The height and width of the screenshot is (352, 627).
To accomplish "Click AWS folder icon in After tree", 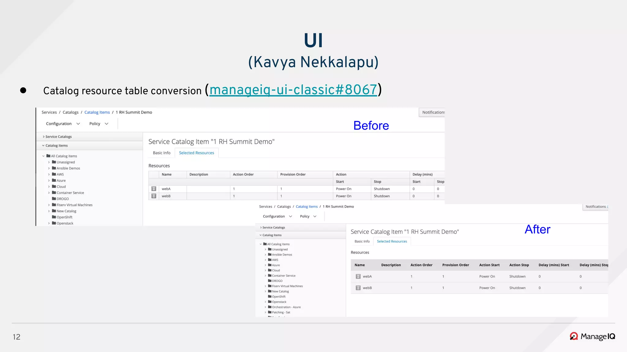I will [270, 260].
